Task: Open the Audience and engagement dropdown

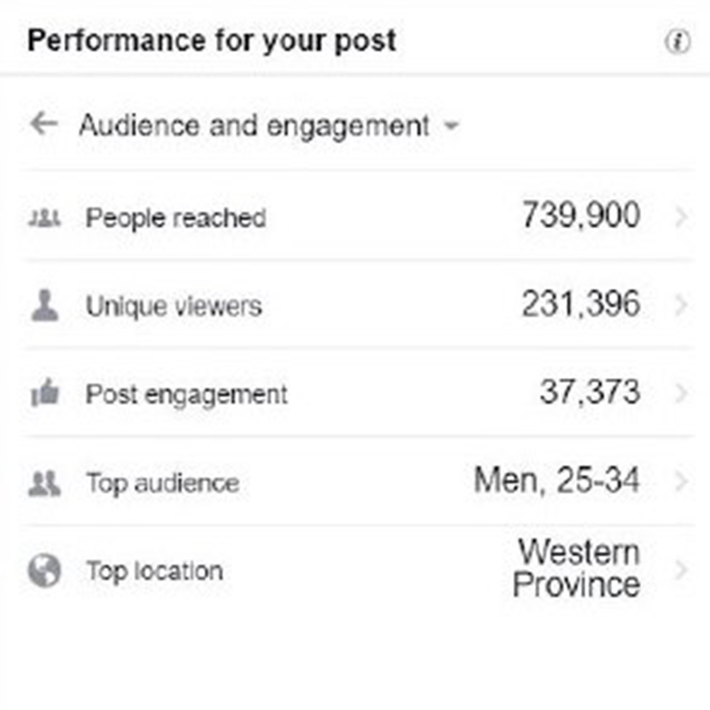Action: coord(451,126)
